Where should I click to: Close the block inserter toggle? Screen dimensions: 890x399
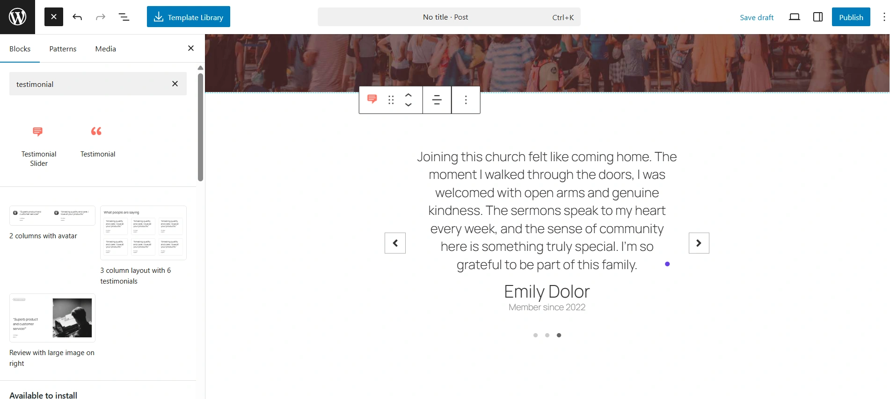tap(54, 17)
